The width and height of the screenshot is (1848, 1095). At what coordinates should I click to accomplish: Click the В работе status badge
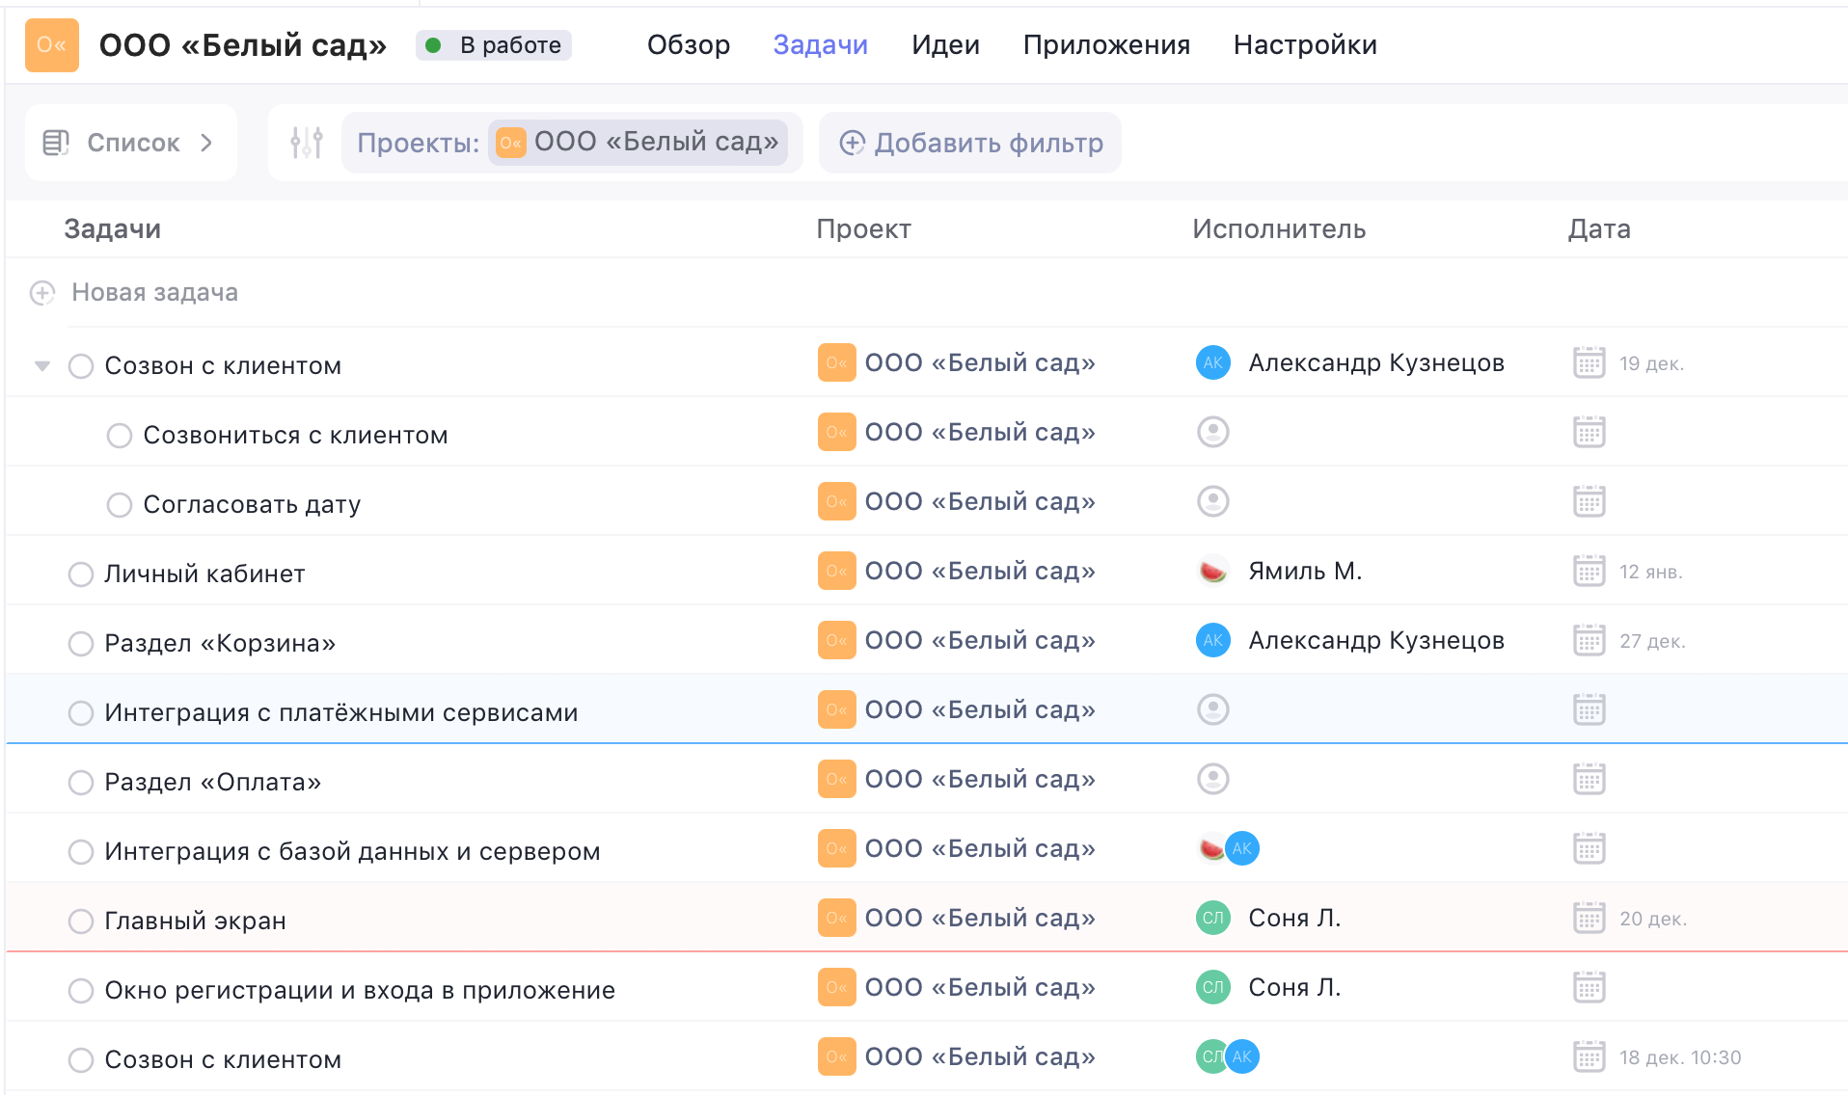point(493,44)
